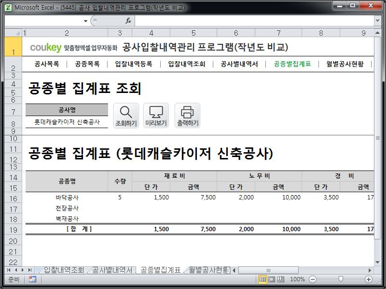Click the 조회하기 magnifier search button
386x289 pixels.
[126, 116]
